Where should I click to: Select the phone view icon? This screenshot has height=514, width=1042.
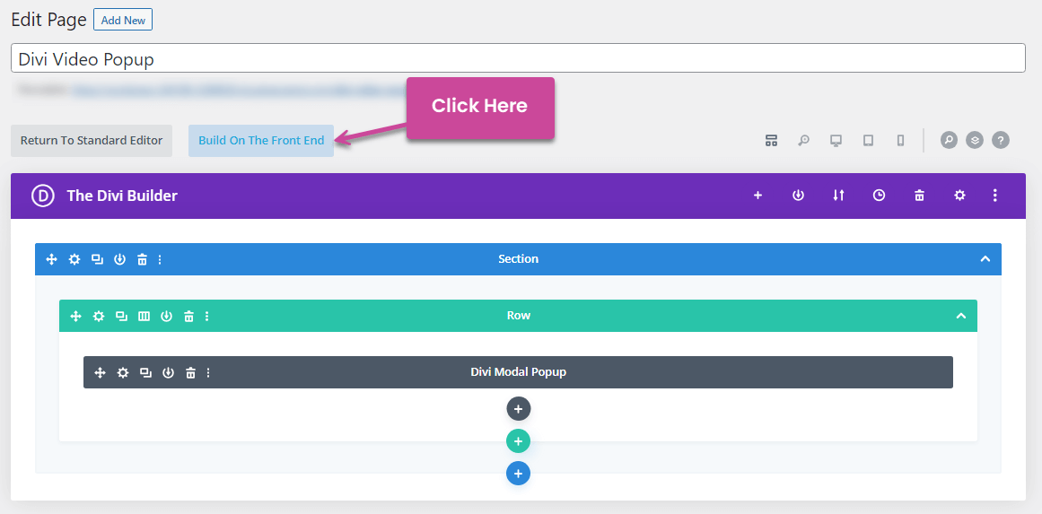click(x=900, y=140)
